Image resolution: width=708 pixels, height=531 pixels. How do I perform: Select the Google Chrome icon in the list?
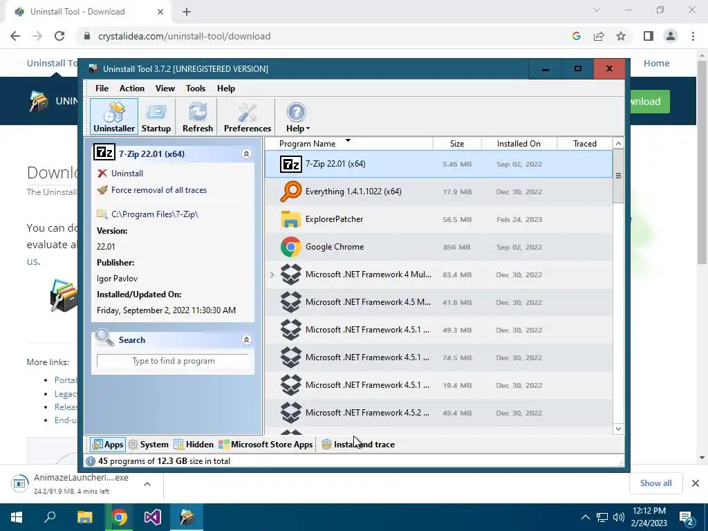291,247
